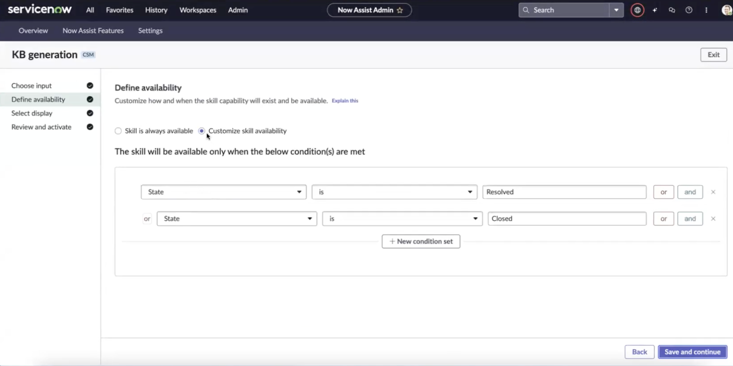This screenshot has width=733, height=366.
Task: Open the All menu
Action: (x=90, y=10)
